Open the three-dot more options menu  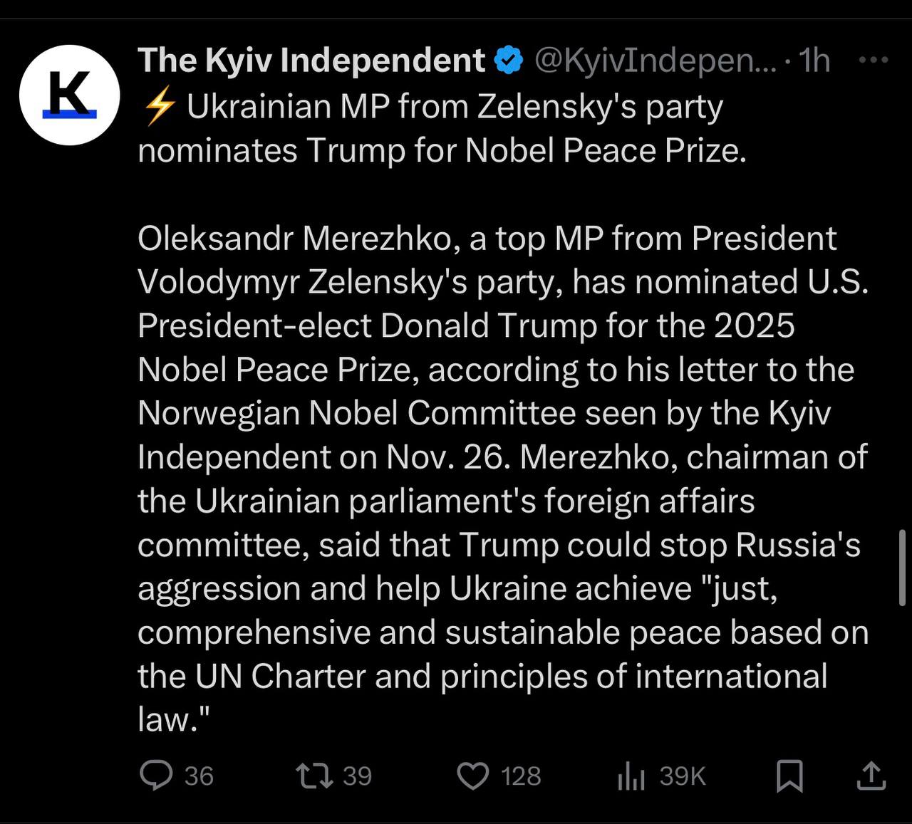(874, 61)
